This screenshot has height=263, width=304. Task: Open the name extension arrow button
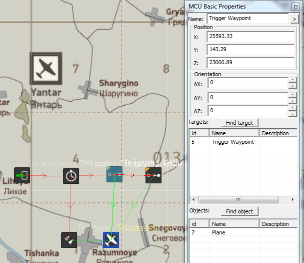click(x=294, y=19)
